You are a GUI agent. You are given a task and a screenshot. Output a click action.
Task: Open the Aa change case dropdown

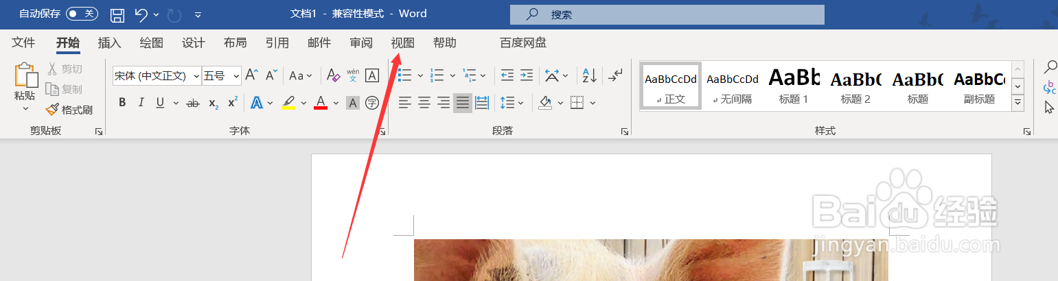(301, 75)
